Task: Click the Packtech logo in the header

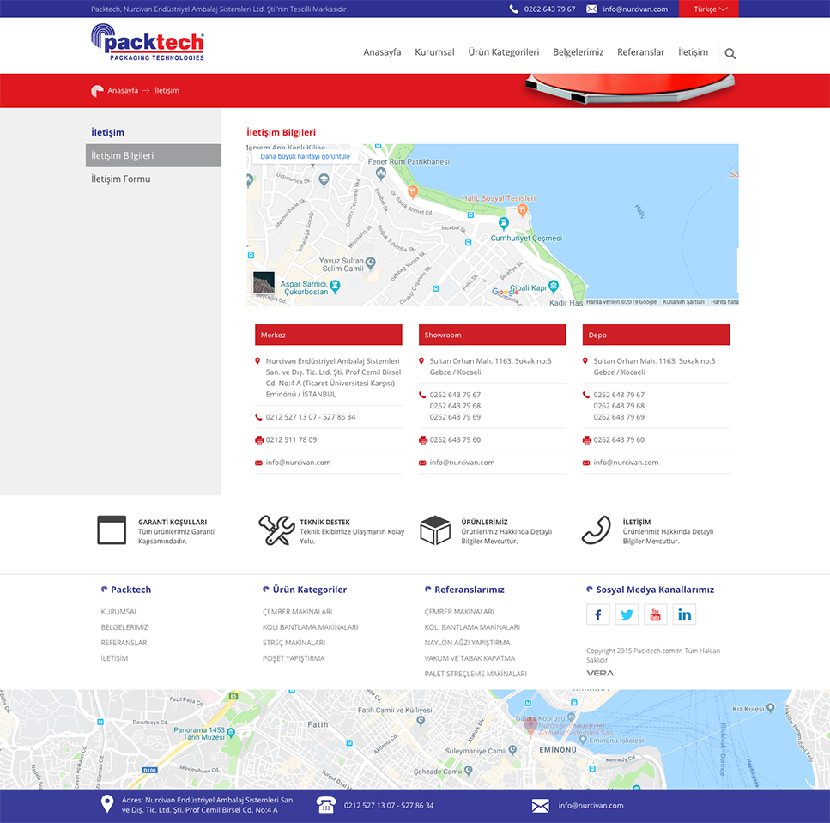Action: click(148, 42)
